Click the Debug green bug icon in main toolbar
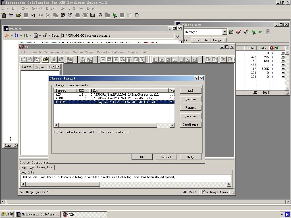Viewport: 291px width, 218px height. coord(115,15)
